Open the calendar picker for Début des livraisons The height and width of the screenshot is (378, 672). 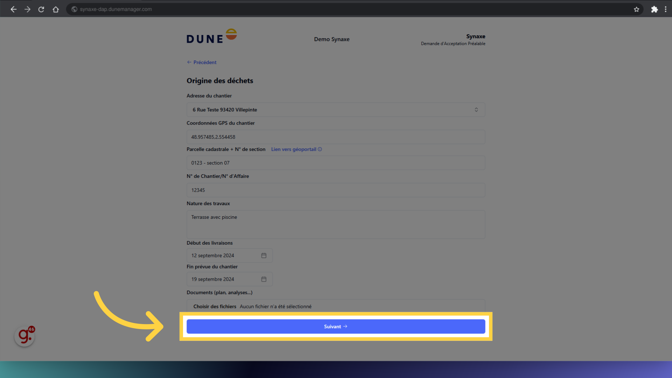(264, 255)
